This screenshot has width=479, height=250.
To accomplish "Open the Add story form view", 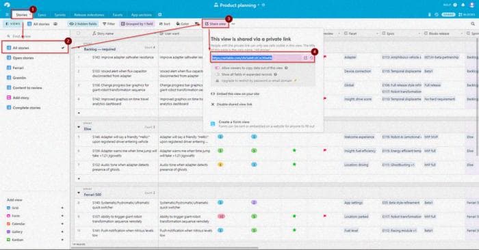I will tap(35, 98).
